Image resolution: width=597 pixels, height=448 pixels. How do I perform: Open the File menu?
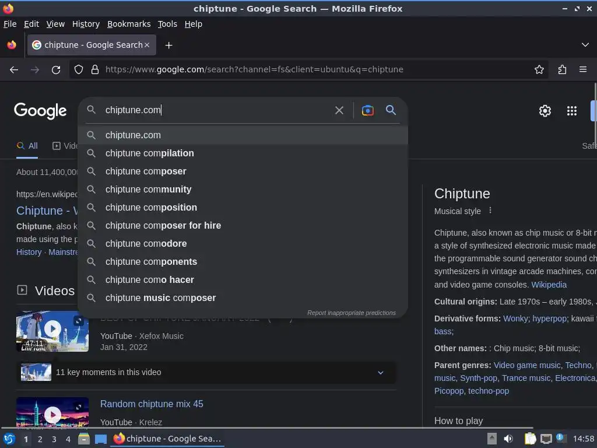pyautogui.click(x=10, y=24)
